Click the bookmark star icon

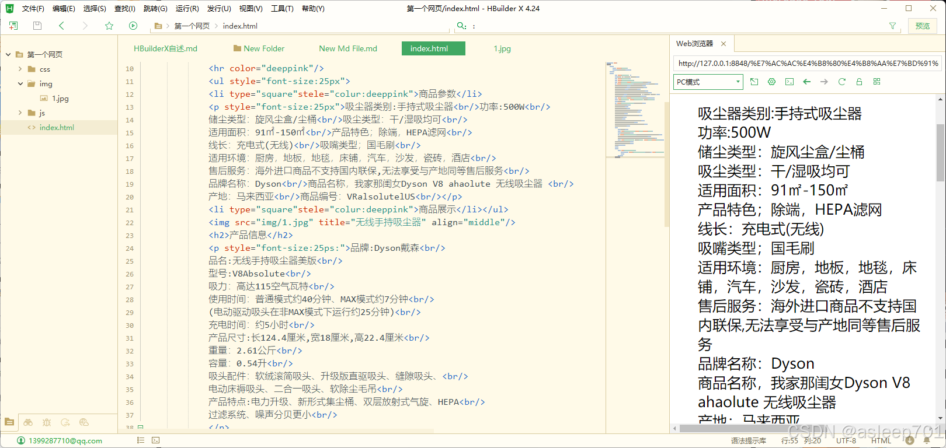click(x=109, y=26)
